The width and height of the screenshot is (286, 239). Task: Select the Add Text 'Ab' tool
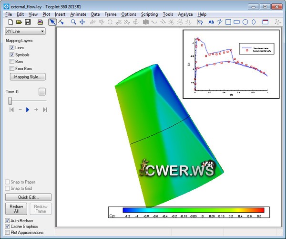(x=211, y=22)
